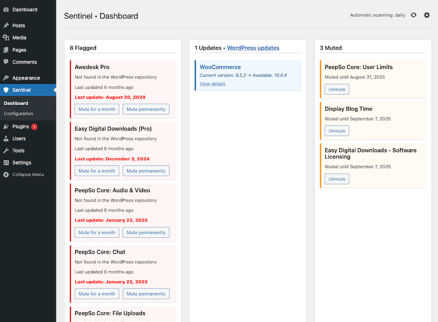Click 'Muted until August 31, 2025' text

pos(355,77)
